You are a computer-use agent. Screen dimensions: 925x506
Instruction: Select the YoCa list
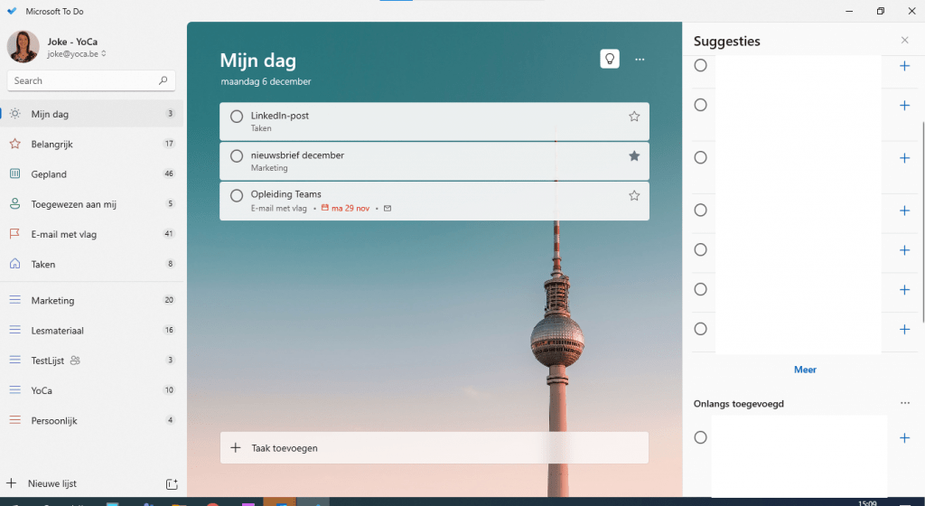91,390
